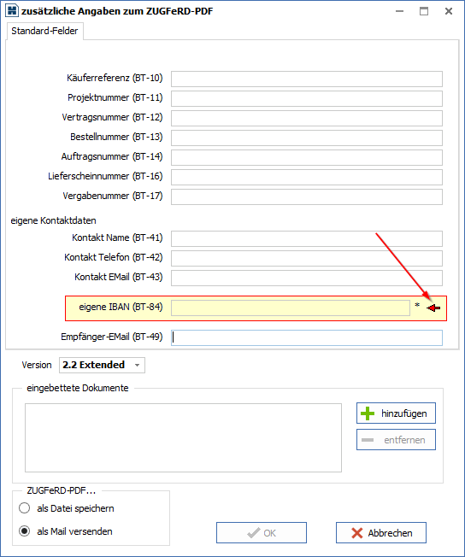Click the green plus hinzufügen button
Image resolution: width=465 pixels, height=557 pixels.
point(396,413)
